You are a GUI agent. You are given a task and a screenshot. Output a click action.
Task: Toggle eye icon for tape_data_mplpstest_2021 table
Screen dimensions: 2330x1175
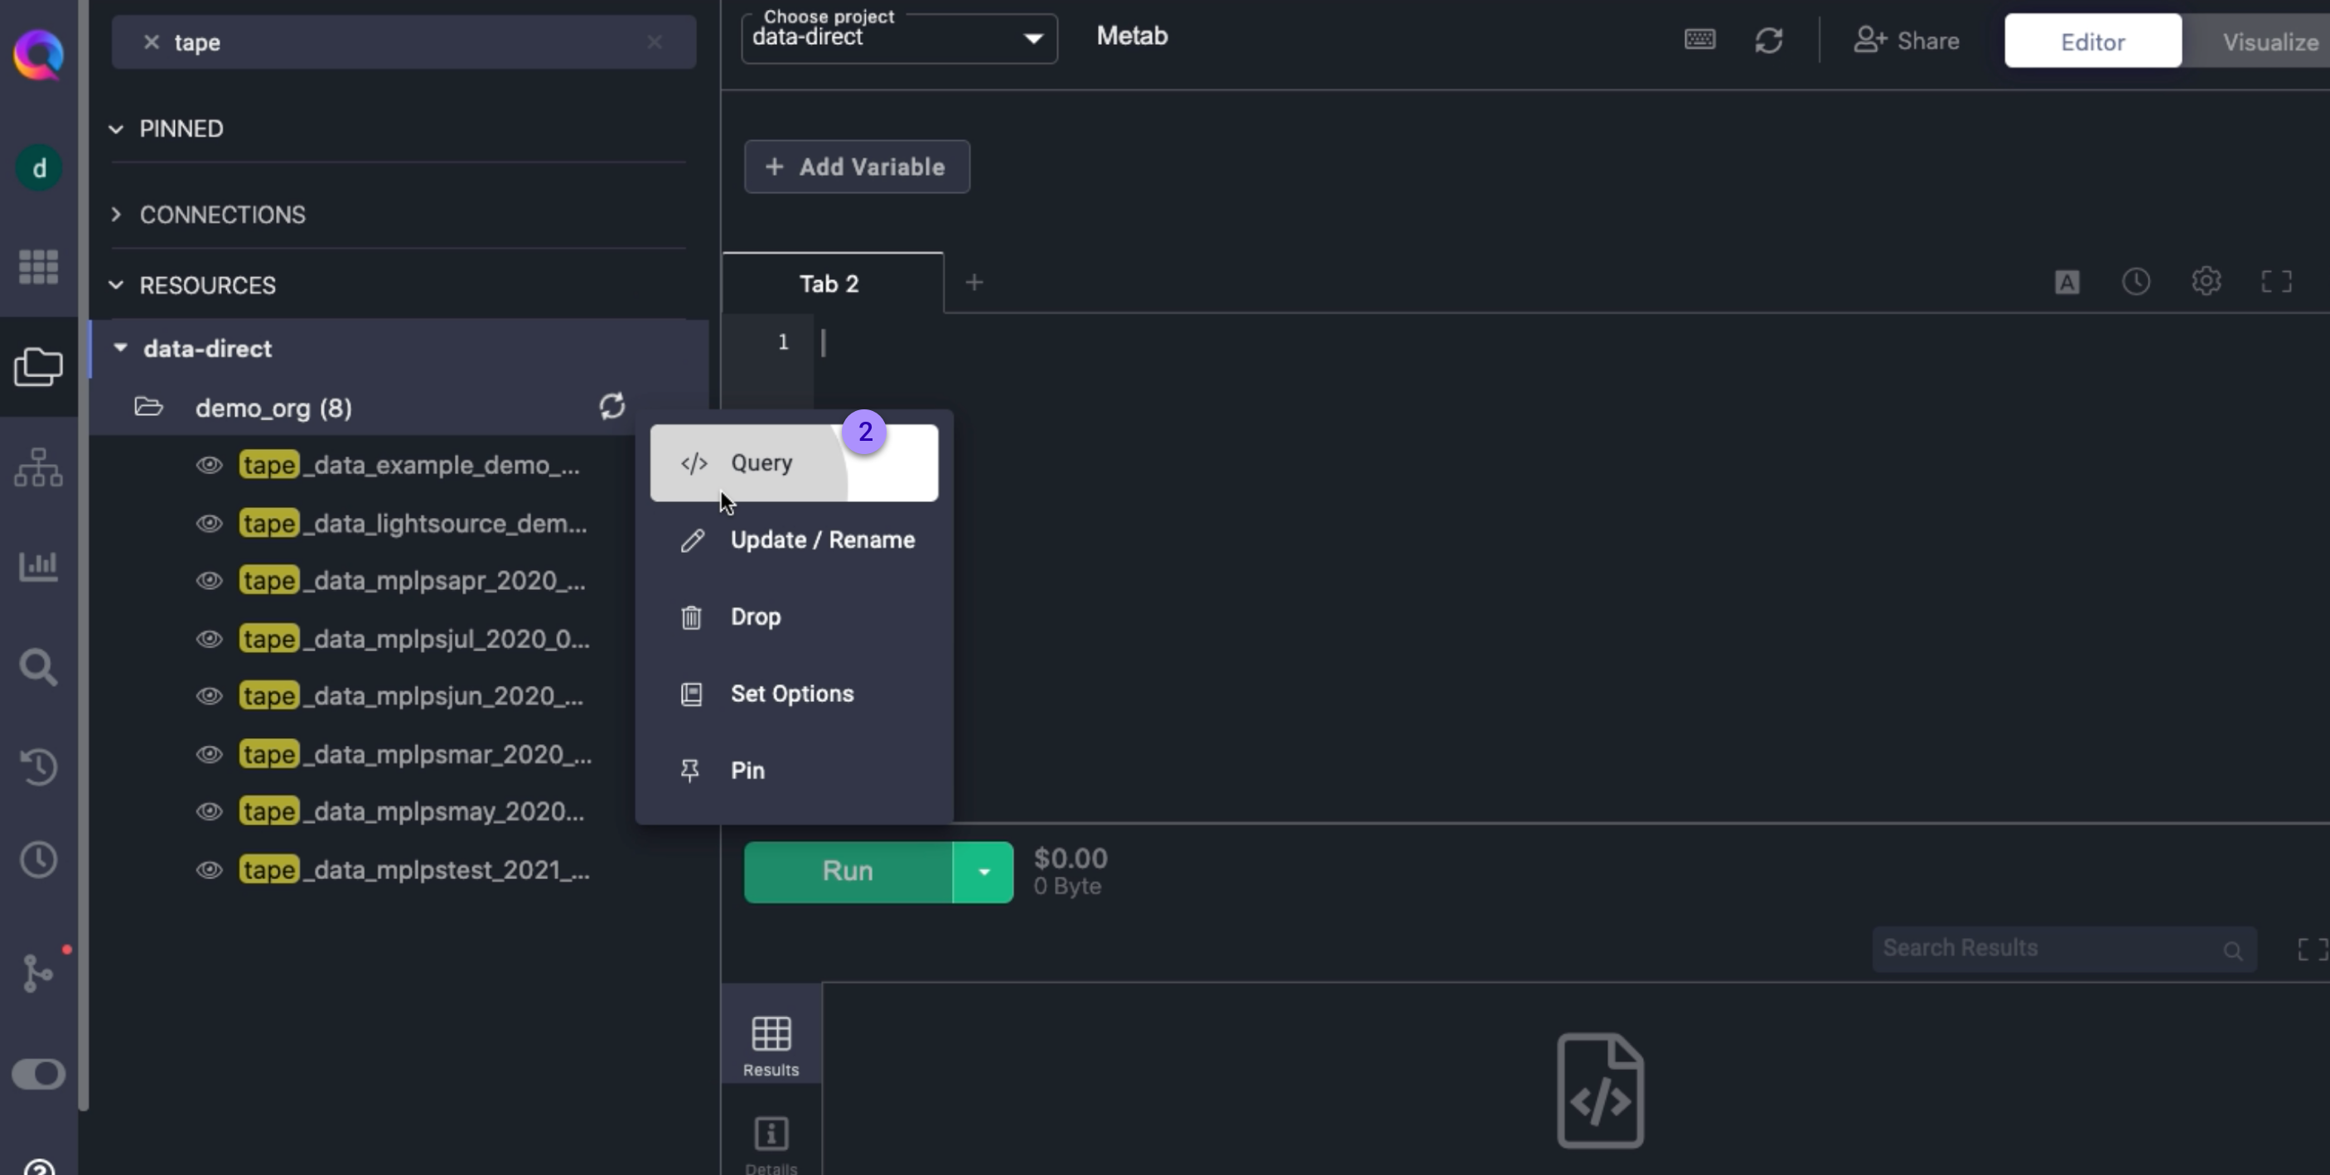point(209,870)
